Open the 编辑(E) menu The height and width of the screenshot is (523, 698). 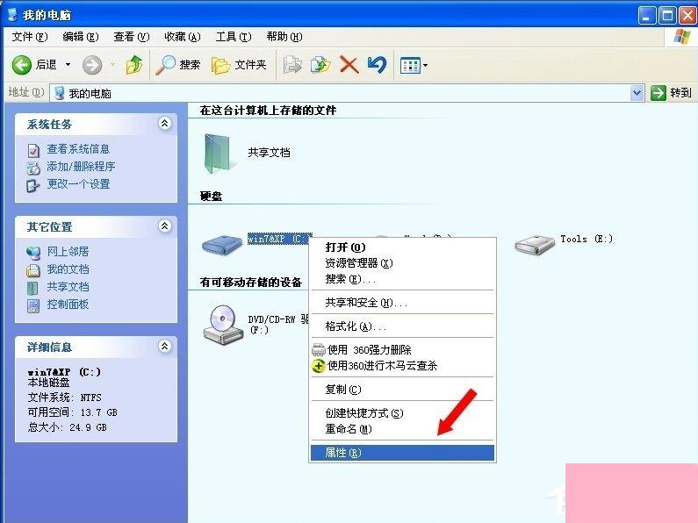coord(80,37)
